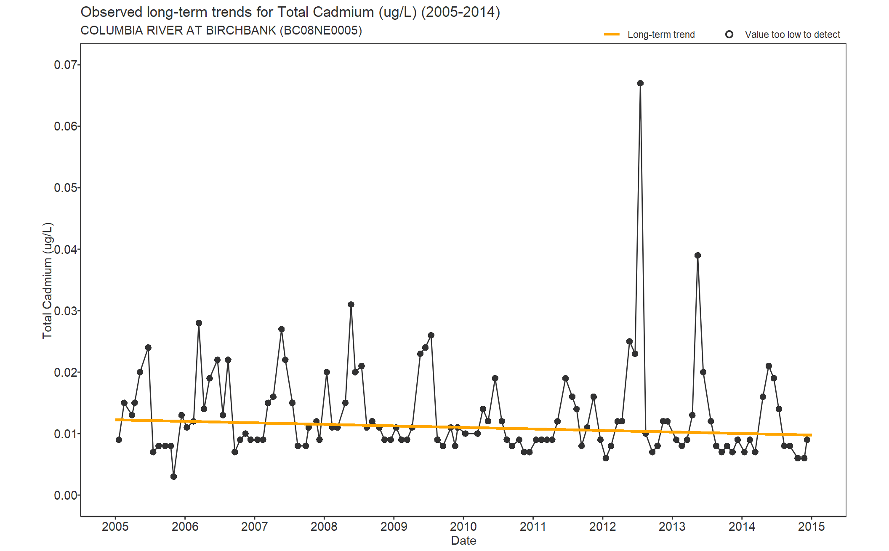This screenshot has width=889, height=551.
Task: Select the highest data point near 0.067 in 2012
Action: pos(640,83)
